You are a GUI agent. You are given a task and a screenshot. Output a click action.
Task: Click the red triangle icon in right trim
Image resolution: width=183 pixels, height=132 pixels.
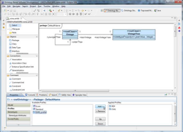point(179,27)
